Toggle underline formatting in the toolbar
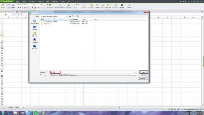 pyautogui.click(x=22, y=8)
